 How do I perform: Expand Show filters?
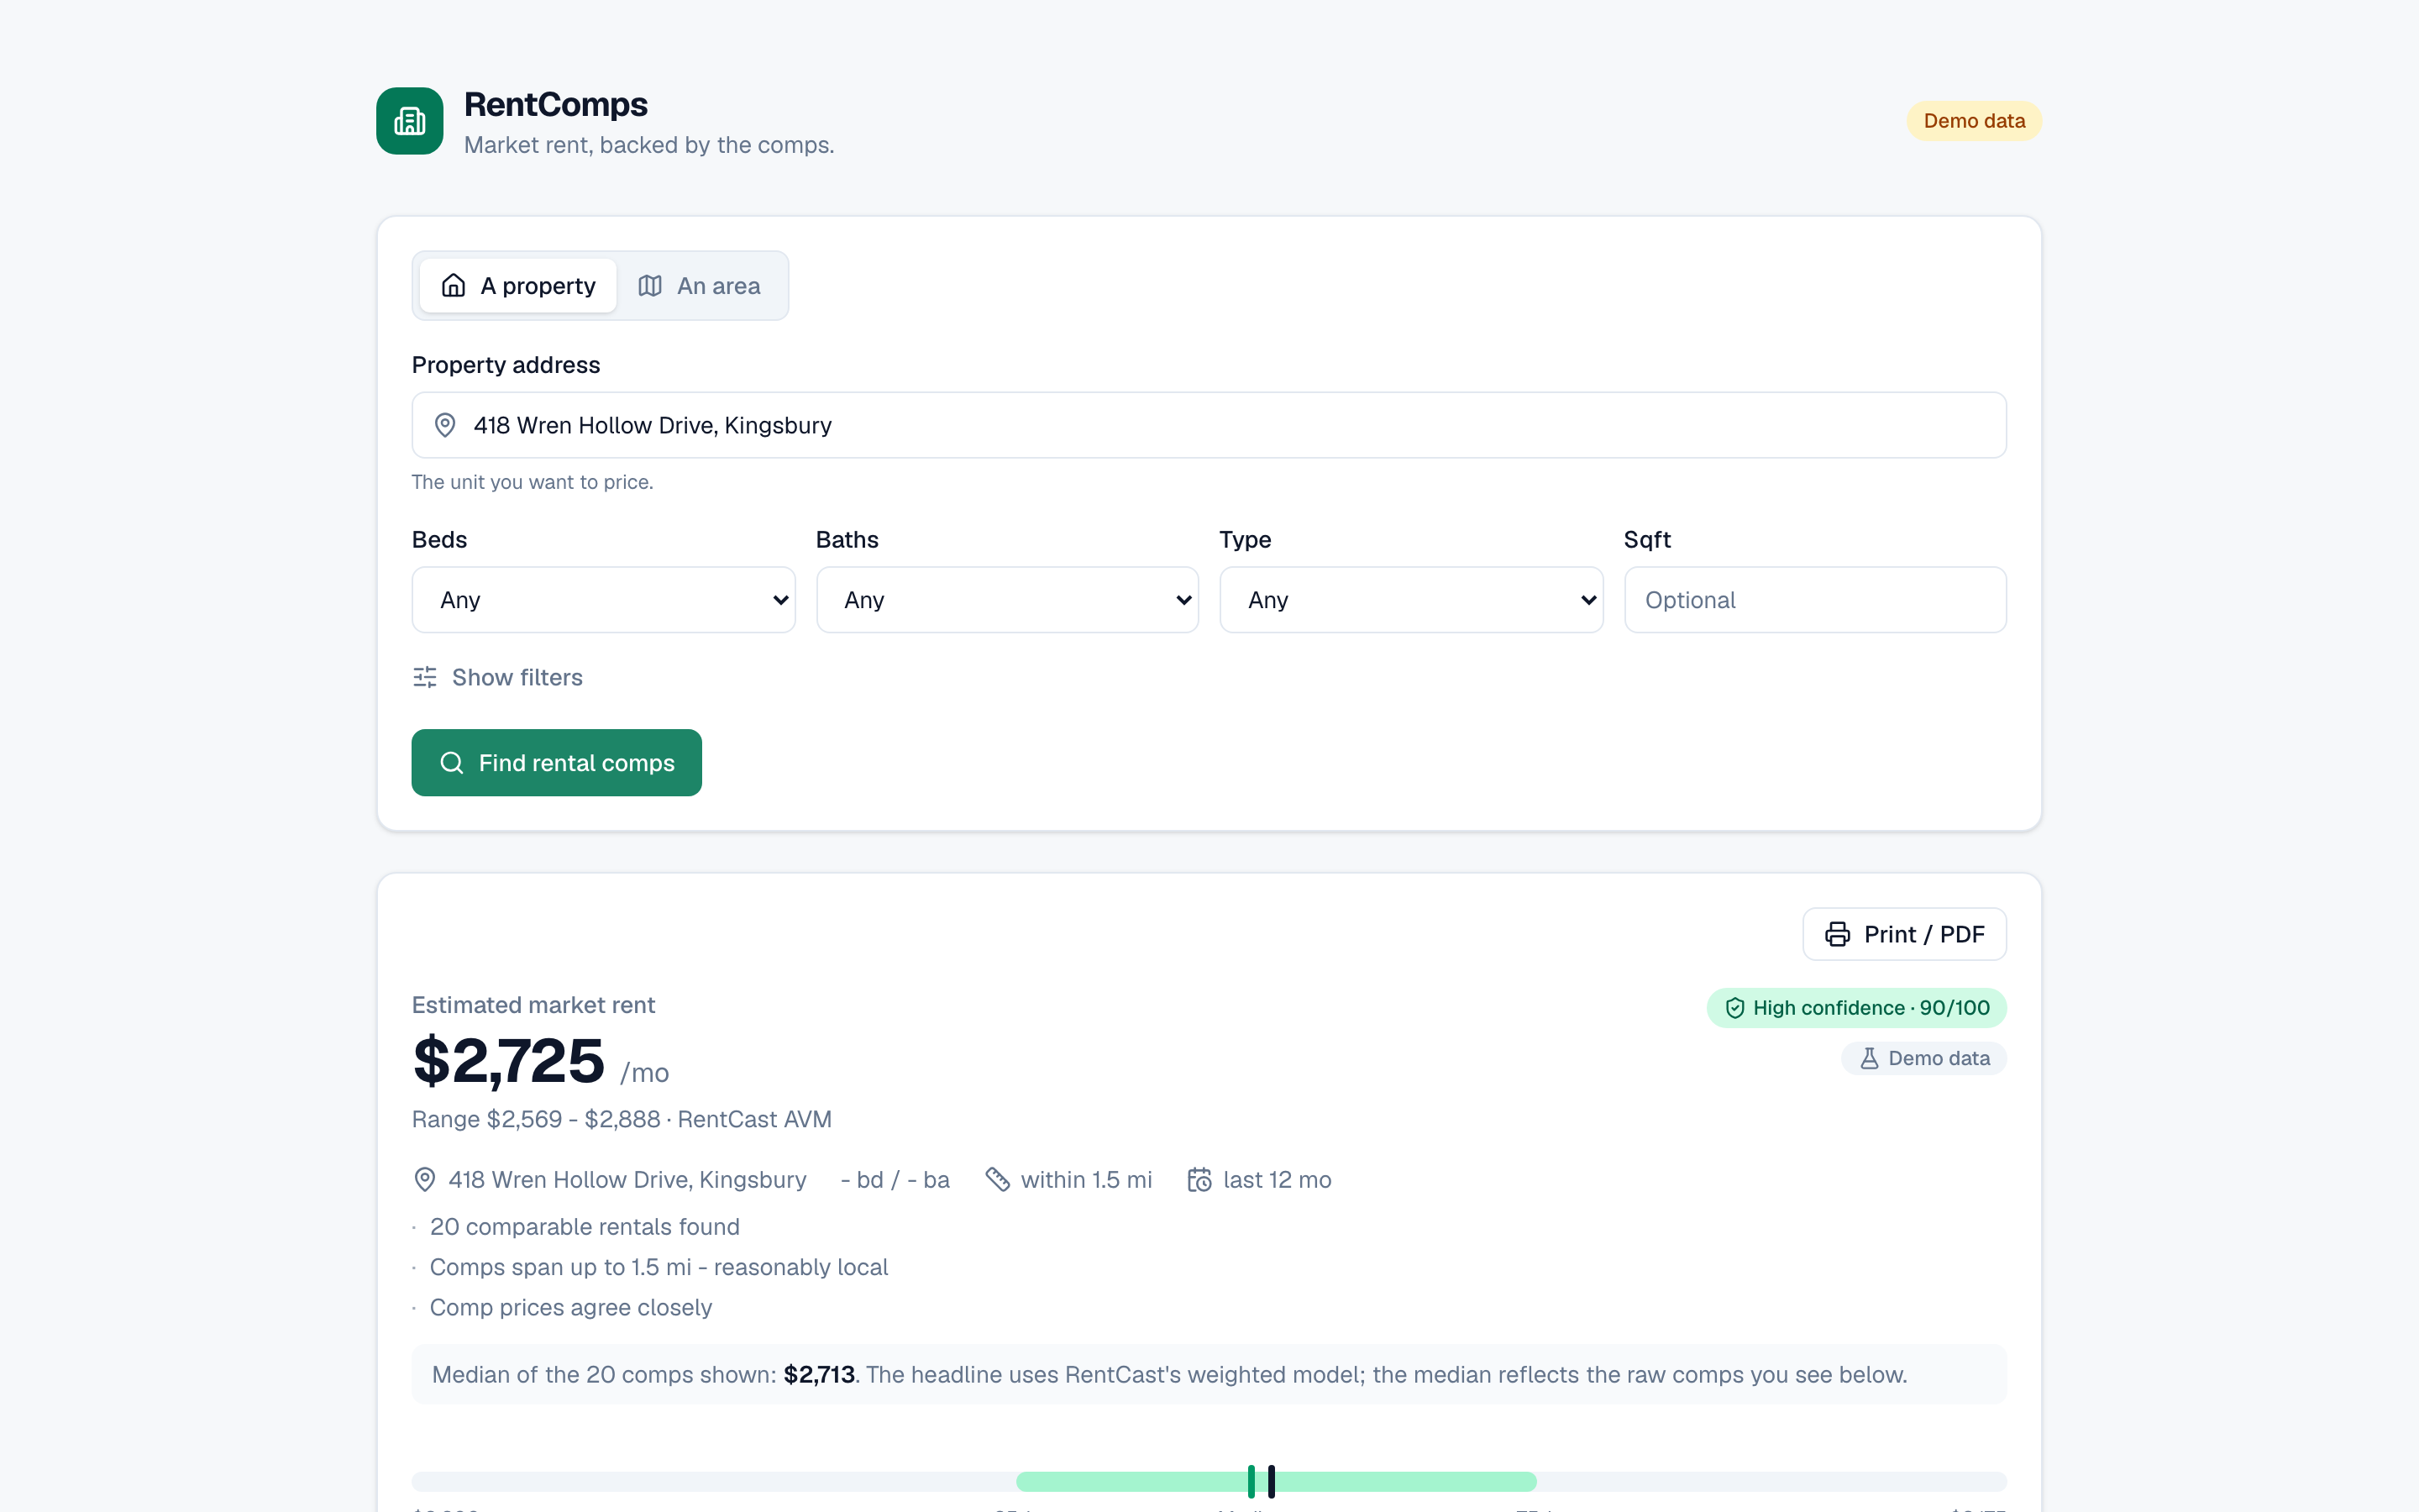[498, 677]
